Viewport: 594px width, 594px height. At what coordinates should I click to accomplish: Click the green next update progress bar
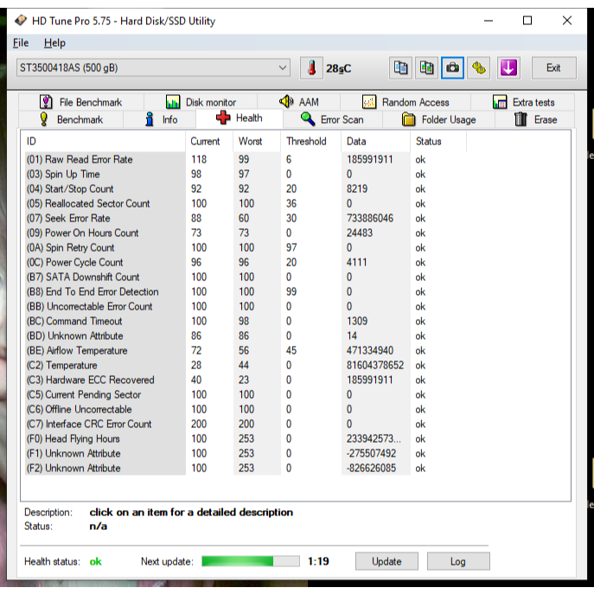(x=250, y=561)
